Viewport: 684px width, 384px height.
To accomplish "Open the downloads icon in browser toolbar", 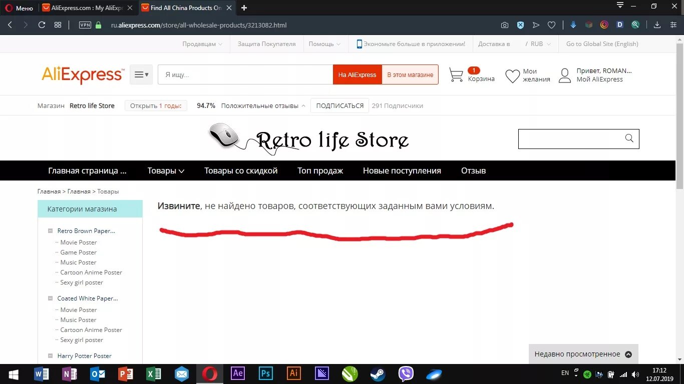I will [x=656, y=24].
